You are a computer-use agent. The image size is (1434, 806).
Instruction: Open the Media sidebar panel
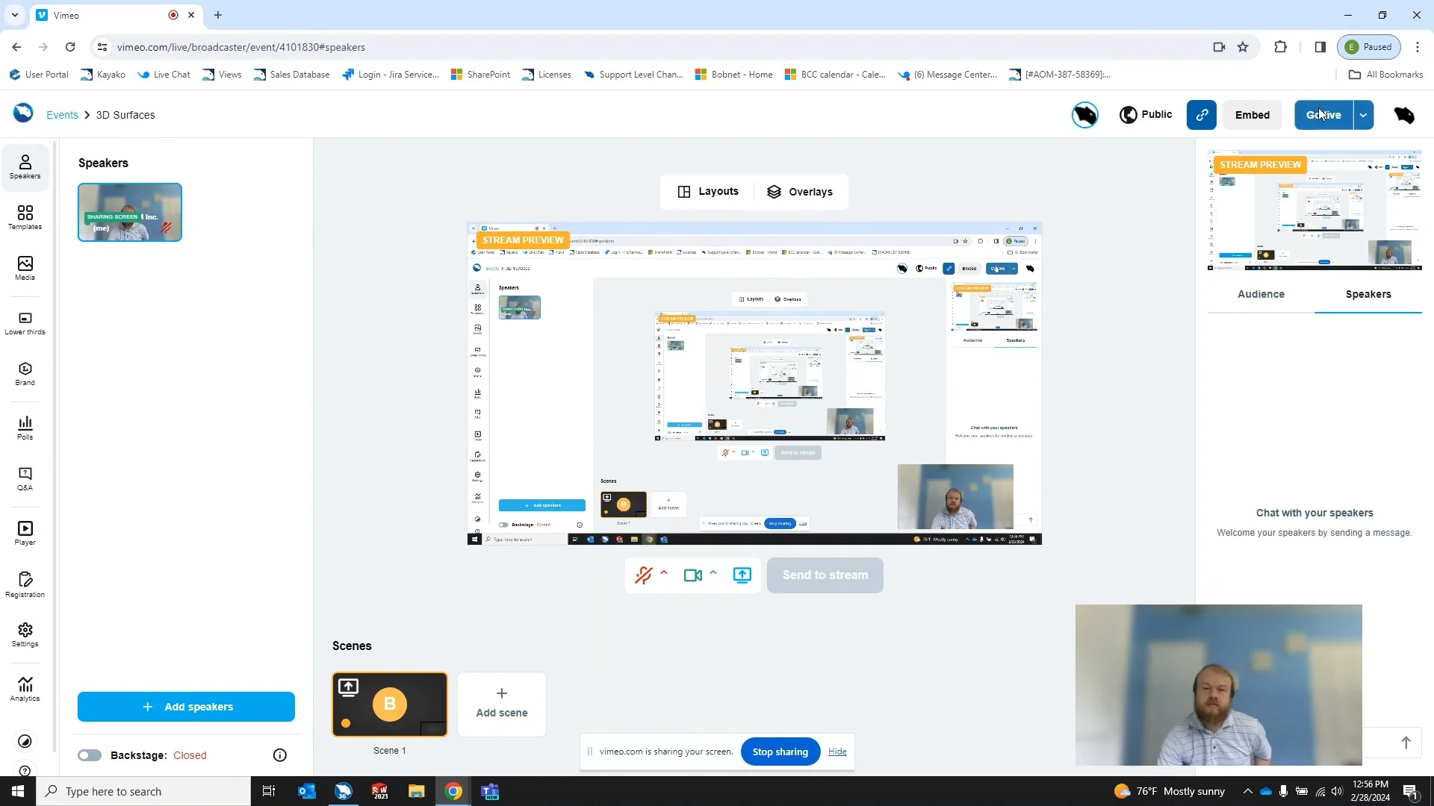(25, 269)
